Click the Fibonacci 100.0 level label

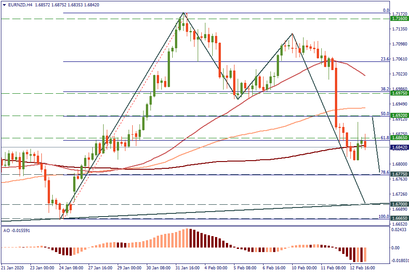(x=383, y=216)
